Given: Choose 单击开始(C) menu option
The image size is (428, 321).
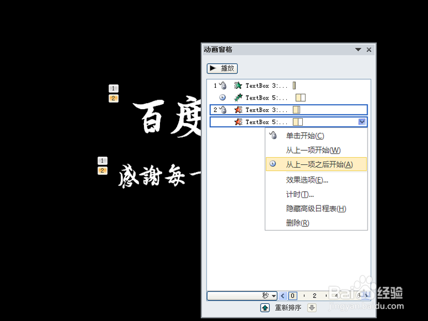Looking at the screenshot, I should tap(316, 136).
